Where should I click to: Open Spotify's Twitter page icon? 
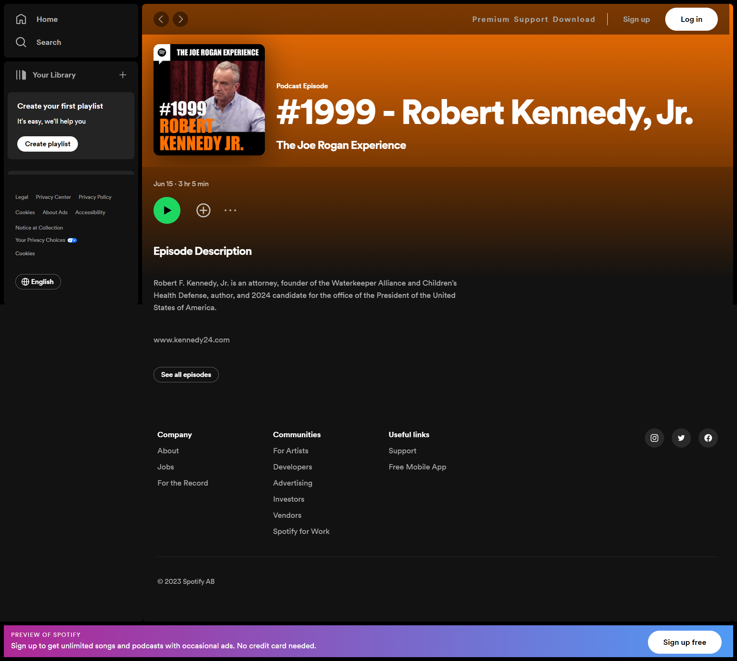[681, 438]
